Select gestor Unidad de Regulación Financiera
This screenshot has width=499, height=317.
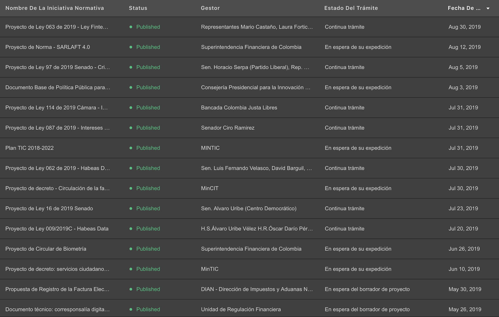(x=241, y=310)
